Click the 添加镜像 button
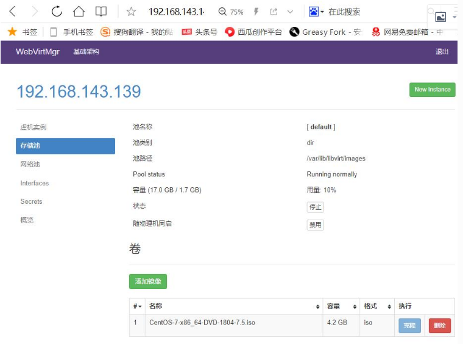The image size is (463, 344). (x=148, y=281)
